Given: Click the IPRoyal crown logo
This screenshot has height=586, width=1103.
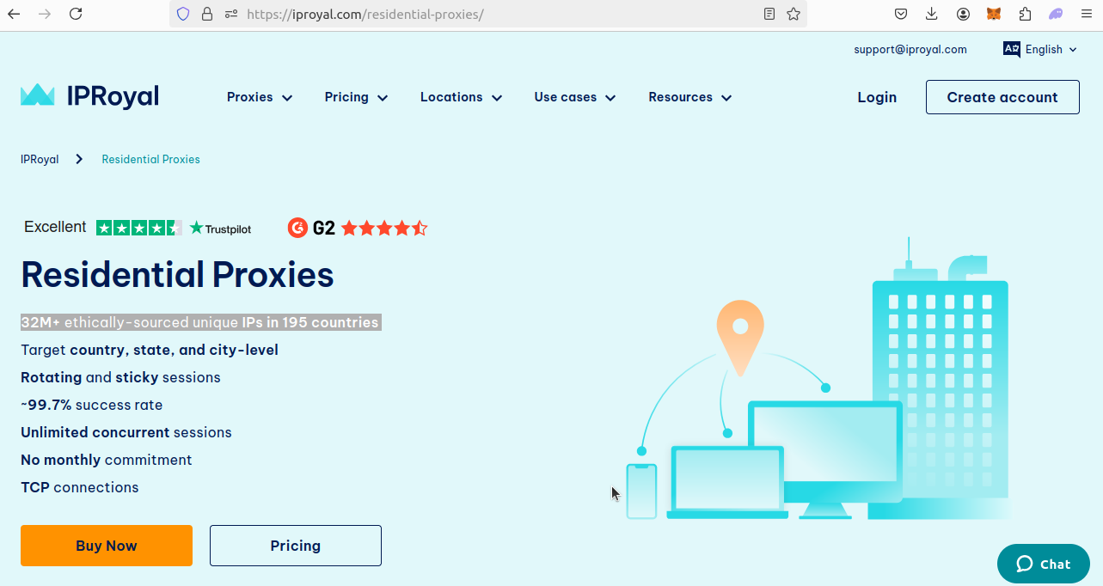Looking at the screenshot, I should point(90,96).
